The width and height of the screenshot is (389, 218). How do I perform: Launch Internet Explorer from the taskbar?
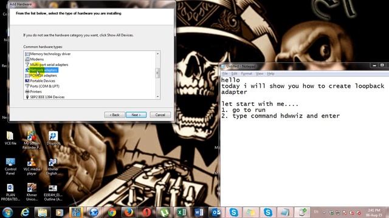25,213
